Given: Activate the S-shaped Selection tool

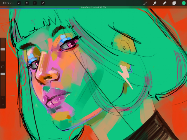Looking at the screenshot, I should (35, 3).
